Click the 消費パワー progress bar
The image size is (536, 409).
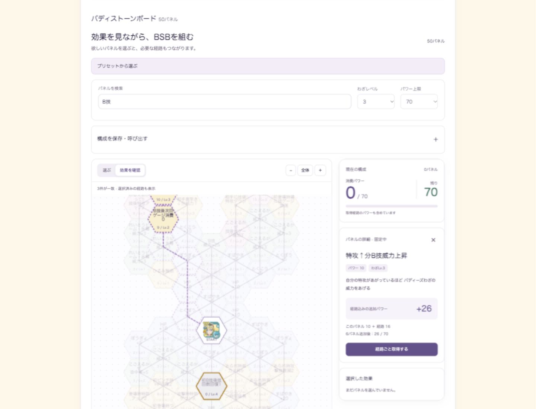(392, 206)
